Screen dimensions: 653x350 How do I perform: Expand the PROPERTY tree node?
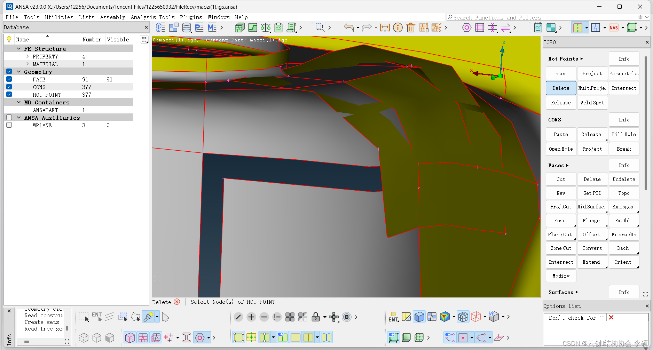pyautogui.click(x=27, y=56)
